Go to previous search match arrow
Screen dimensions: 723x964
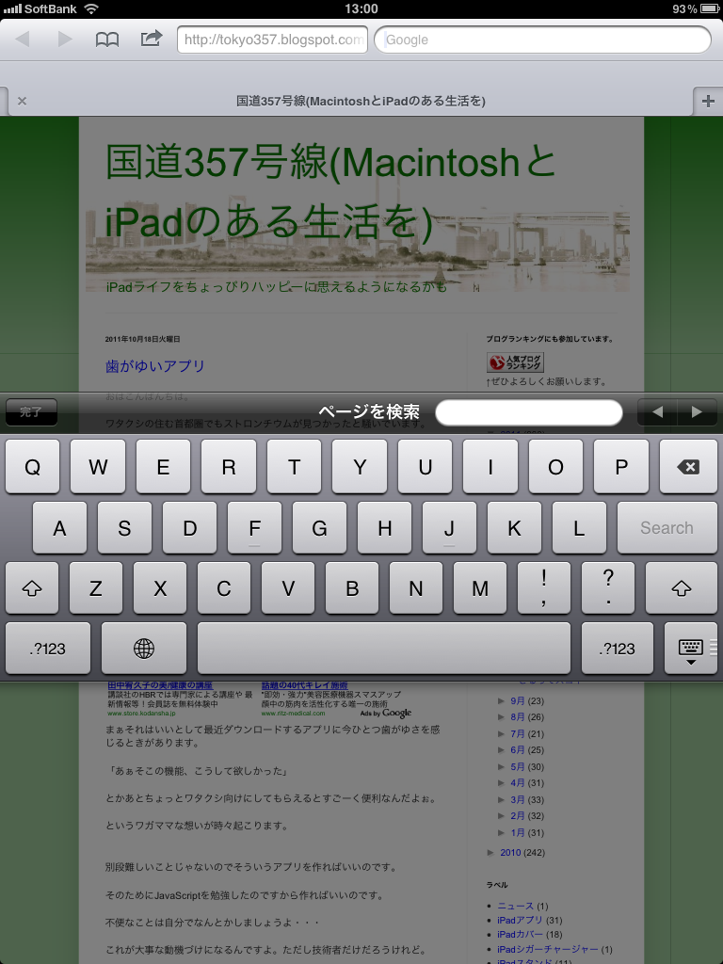click(x=657, y=412)
